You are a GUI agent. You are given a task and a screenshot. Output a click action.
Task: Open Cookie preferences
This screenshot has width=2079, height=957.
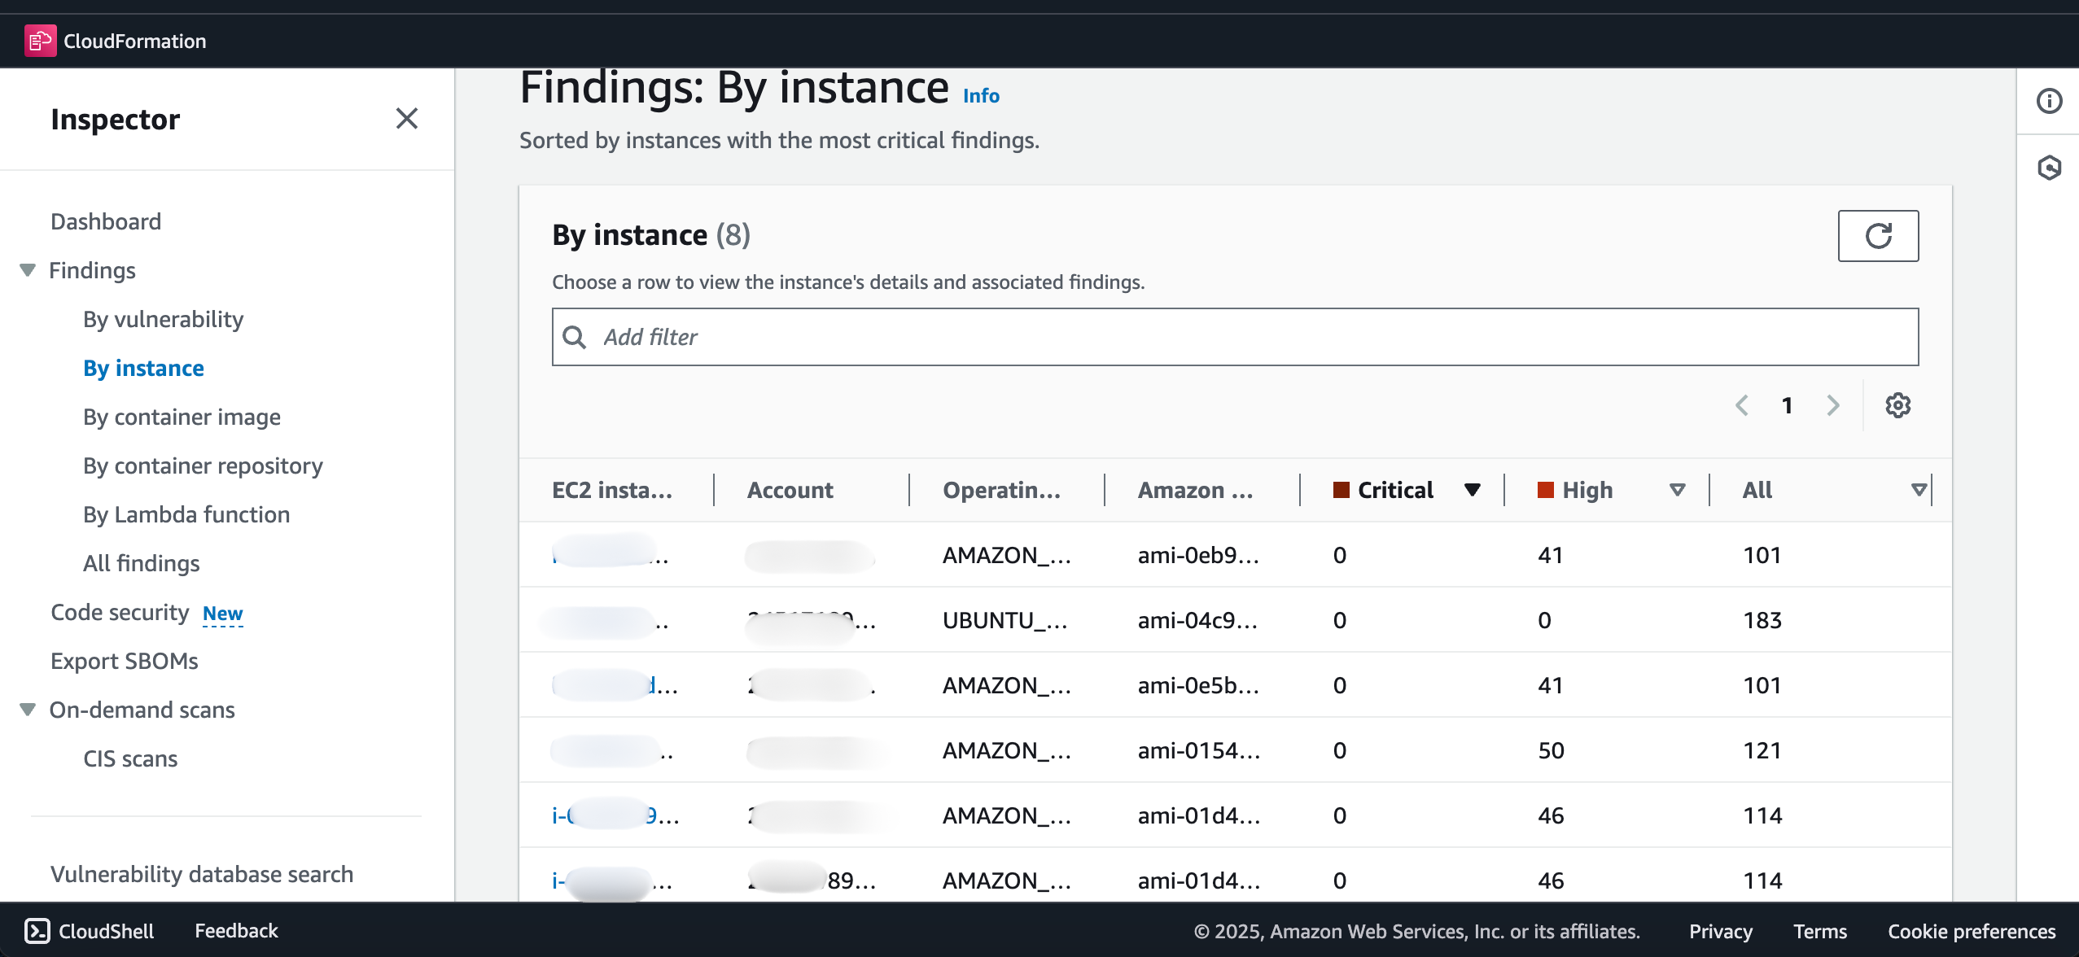pos(1972,931)
